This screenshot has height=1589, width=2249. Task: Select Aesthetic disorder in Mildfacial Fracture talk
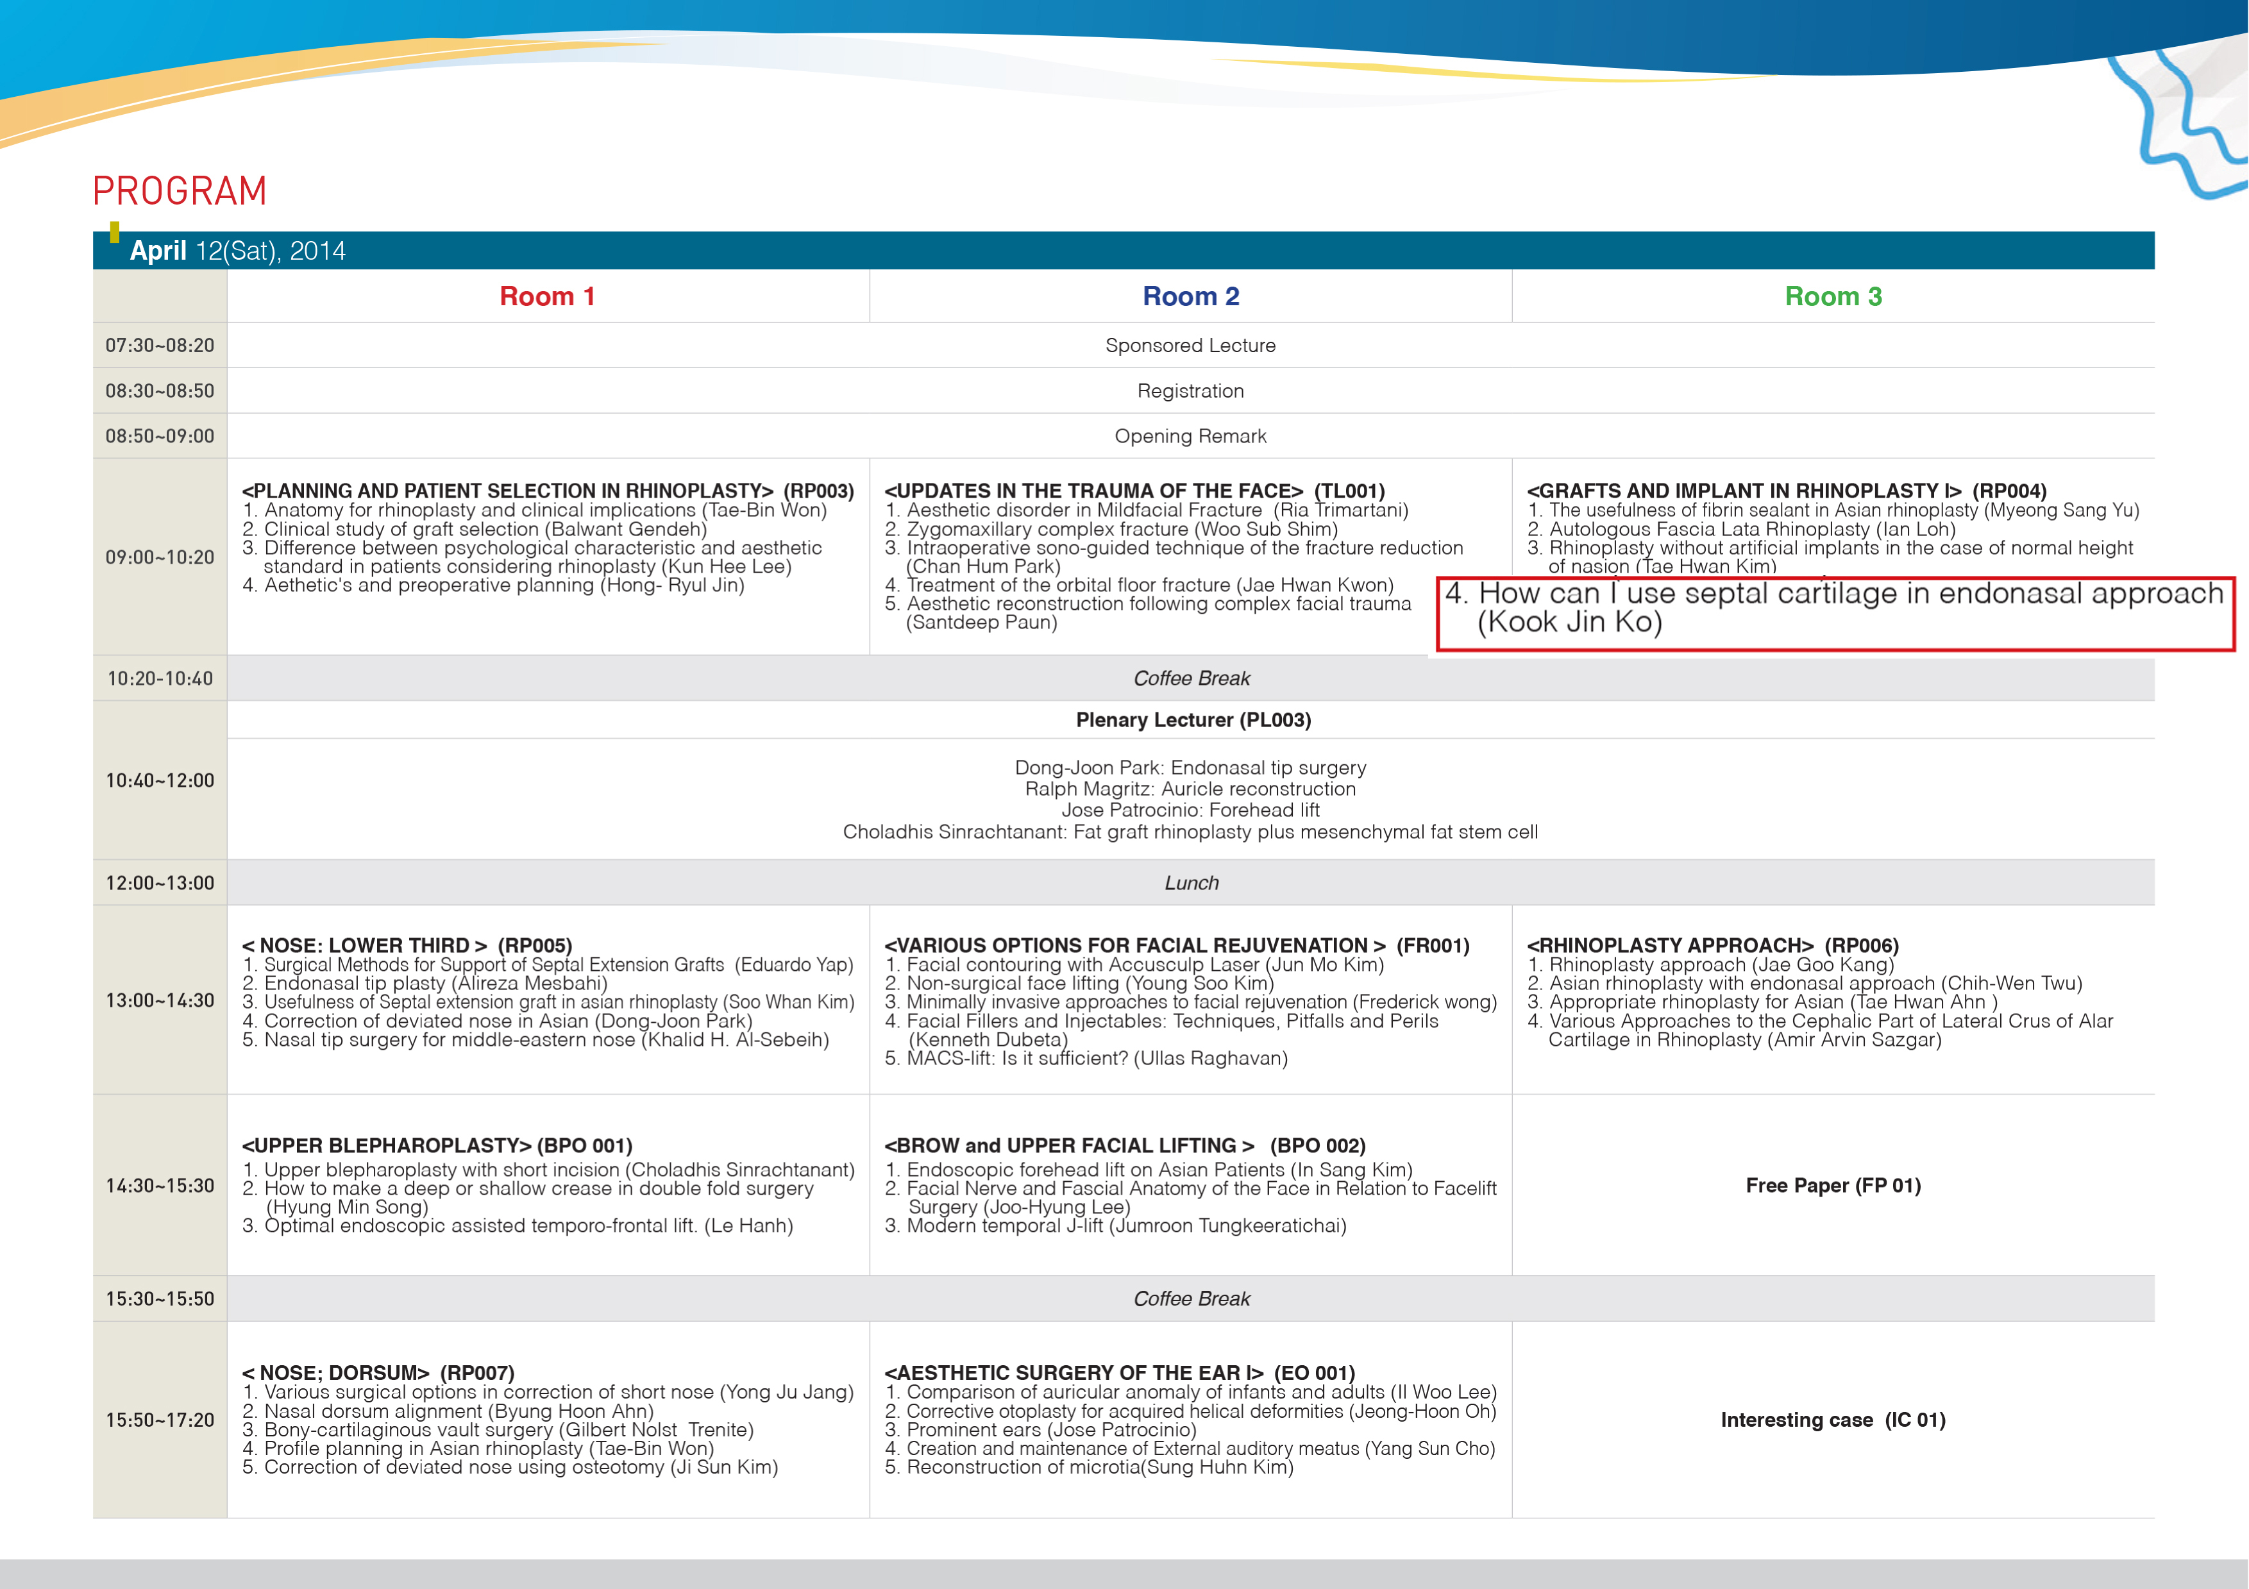tap(1146, 510)
